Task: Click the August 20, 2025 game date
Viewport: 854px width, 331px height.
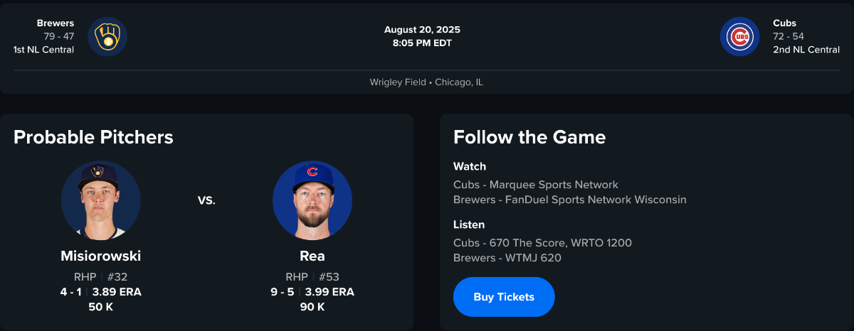Action: pyautogui.click(x=422, y=30)
